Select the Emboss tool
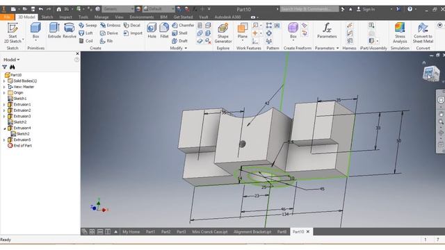Screen dimensions: 445x250 point(110,25)
